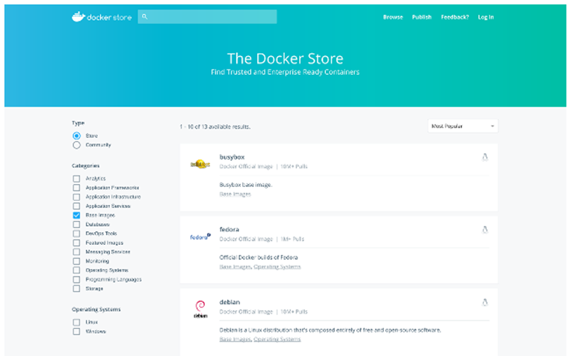
Task: Click the Linux penguin icon on debian card
Action: (x=485, y=302)
